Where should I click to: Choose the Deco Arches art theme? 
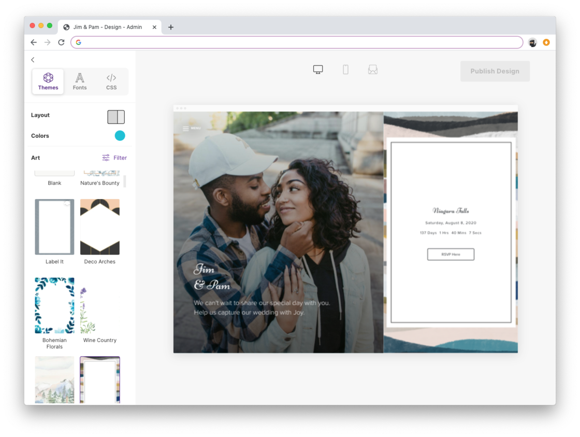tap(100, 227)
